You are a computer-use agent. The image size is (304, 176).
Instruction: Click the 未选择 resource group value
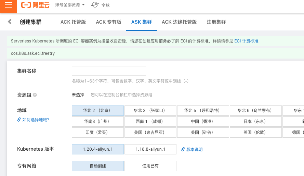(x=78, y=95)
